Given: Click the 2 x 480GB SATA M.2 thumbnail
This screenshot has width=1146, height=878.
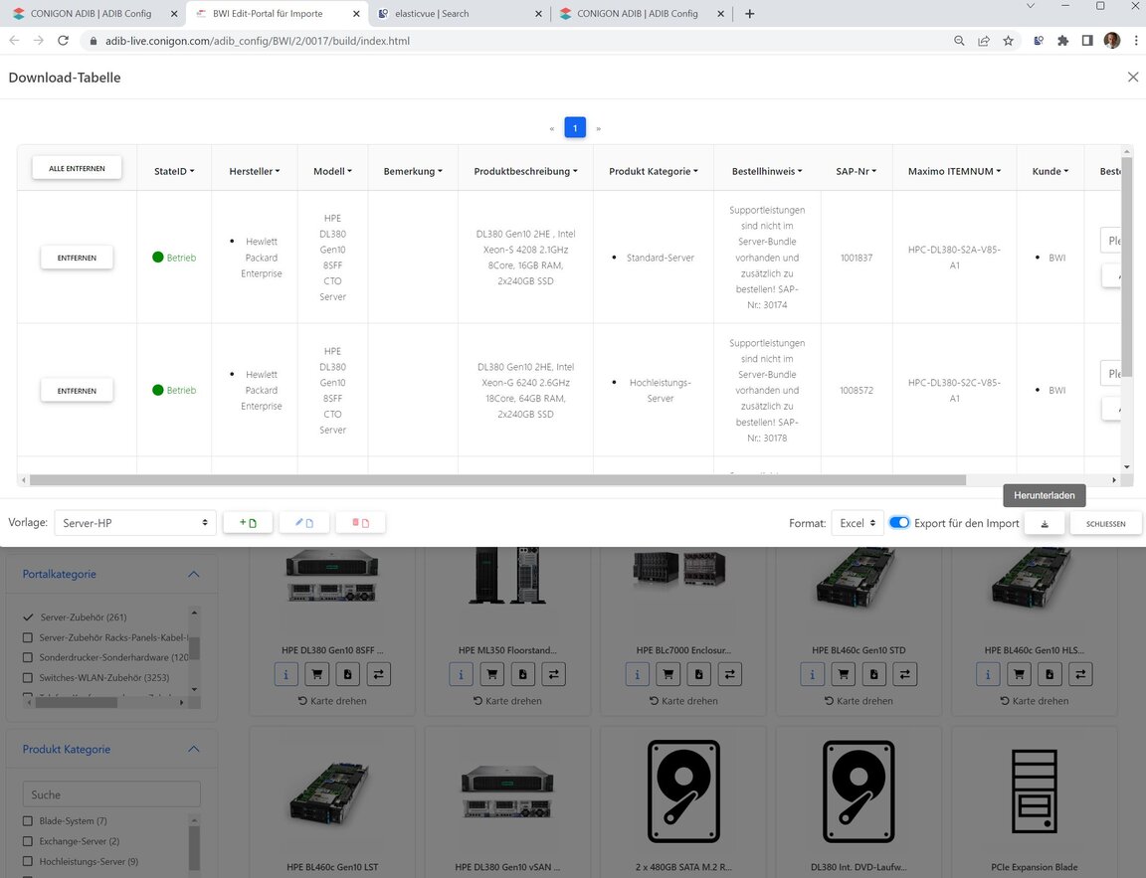Looking at the screenshot, I should (x=683, y=791).
